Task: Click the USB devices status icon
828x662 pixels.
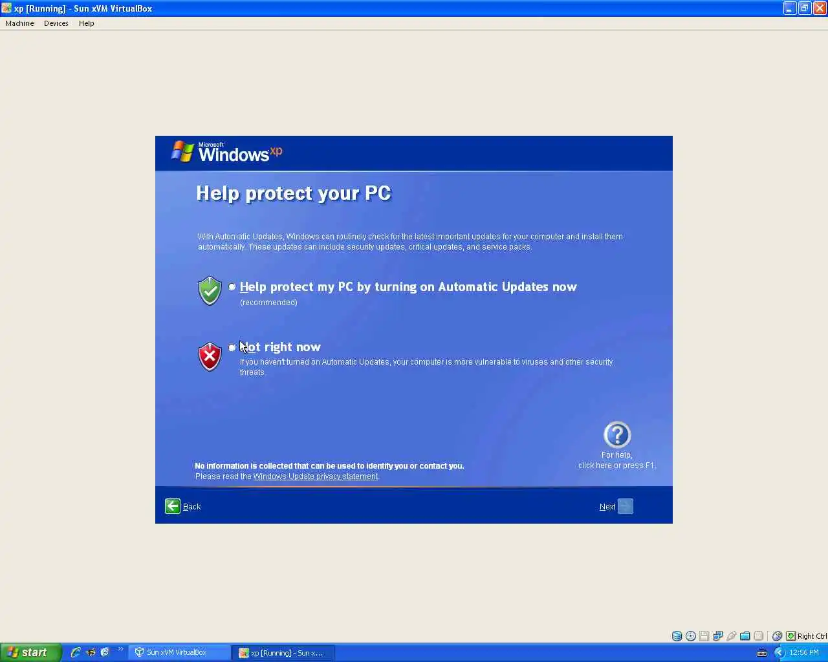Action: pos(732,636)
